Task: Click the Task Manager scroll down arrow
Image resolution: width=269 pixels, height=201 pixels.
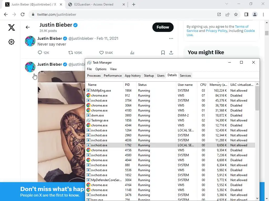Action: tap(257, 198)
